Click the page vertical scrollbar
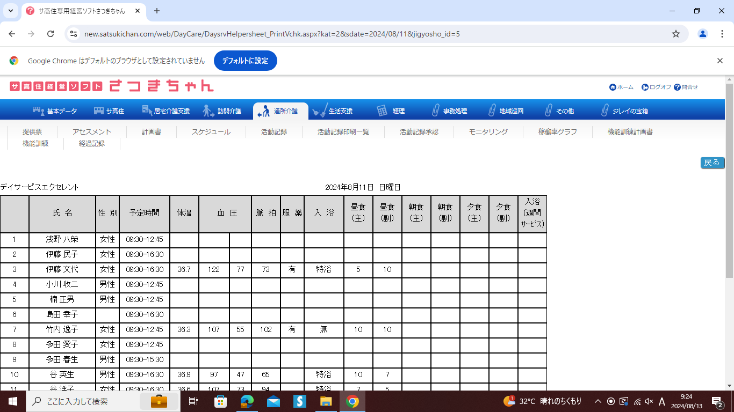Image resolution: width=734 pixels, height=412 pixels. click(x=729, y=215)
